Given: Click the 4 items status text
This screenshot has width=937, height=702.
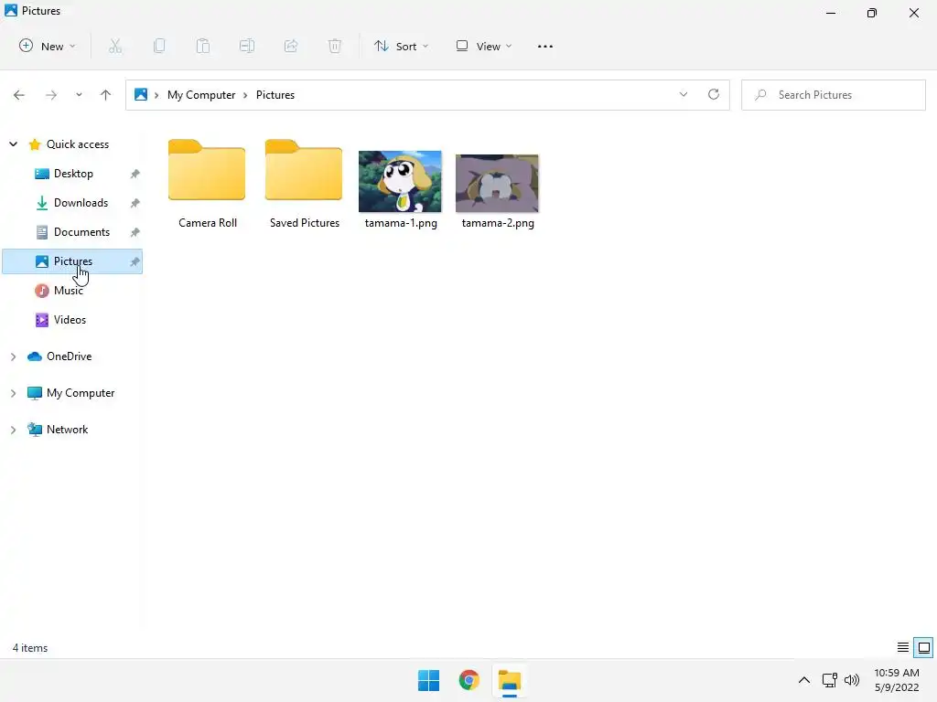Looking at the screenshot, I should click(30, 648).
